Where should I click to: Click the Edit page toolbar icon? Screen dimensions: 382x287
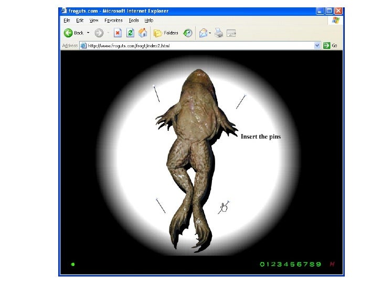tap(231, 33)
